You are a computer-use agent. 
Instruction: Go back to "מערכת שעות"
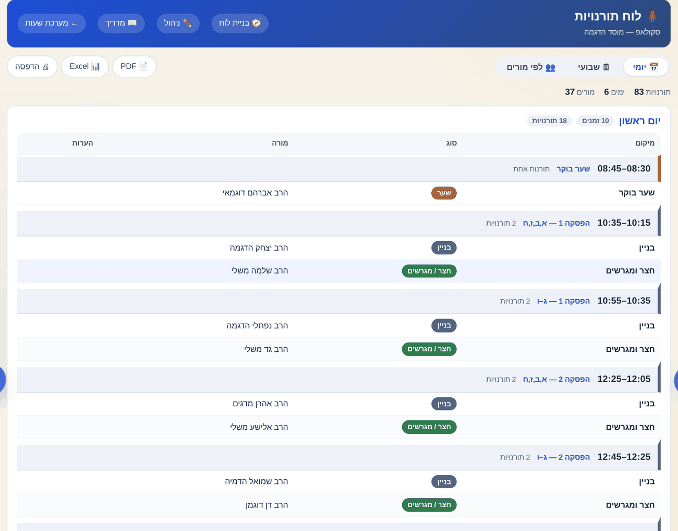[52, 23]
